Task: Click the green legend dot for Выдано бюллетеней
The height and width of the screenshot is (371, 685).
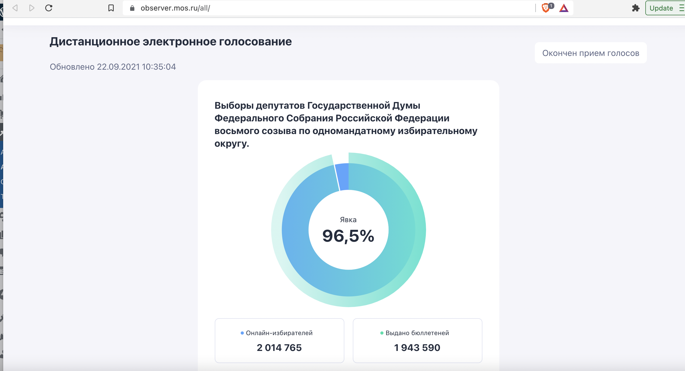Action: [382, 333]
